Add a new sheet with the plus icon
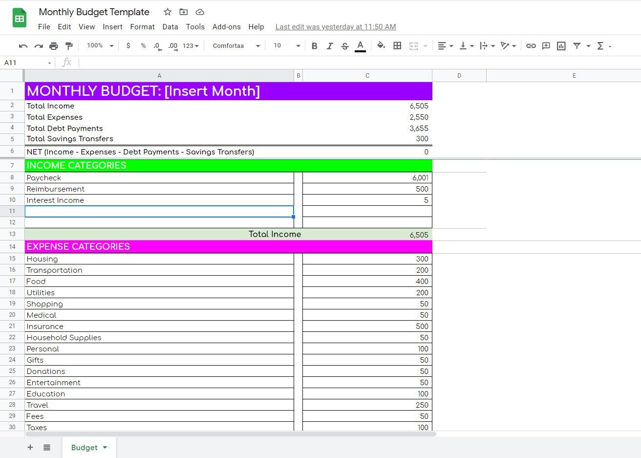 point(30,447)
